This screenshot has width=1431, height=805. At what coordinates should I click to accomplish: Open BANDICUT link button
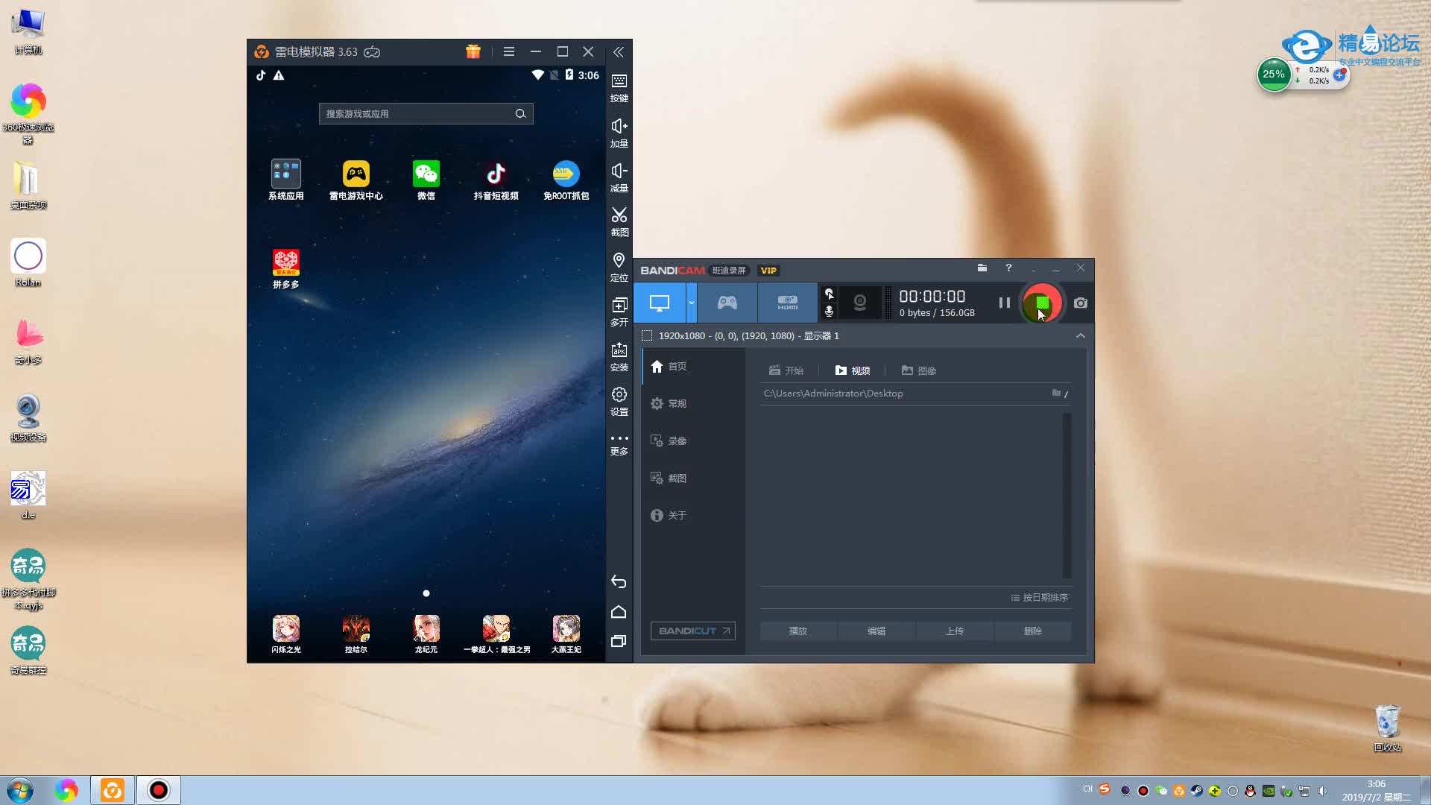click(x=693, y=631)
